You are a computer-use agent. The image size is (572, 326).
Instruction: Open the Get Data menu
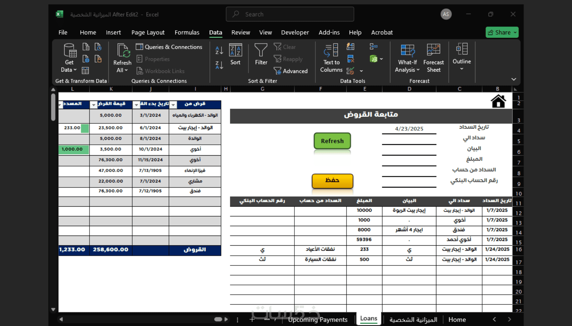pyautogui.click(x=69, y=58)
